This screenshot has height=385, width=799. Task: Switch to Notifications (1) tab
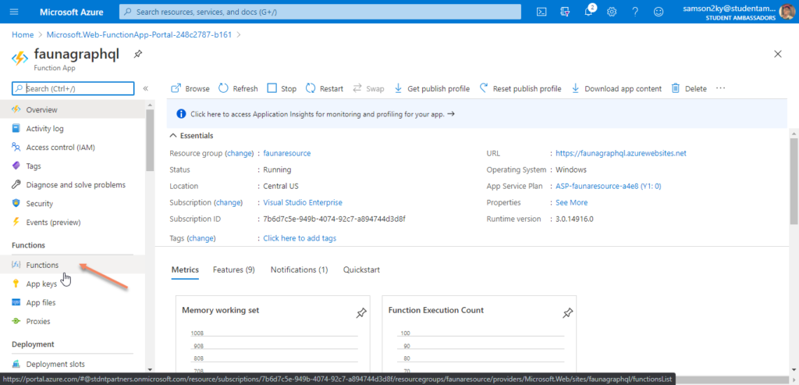tap(299, 269)
